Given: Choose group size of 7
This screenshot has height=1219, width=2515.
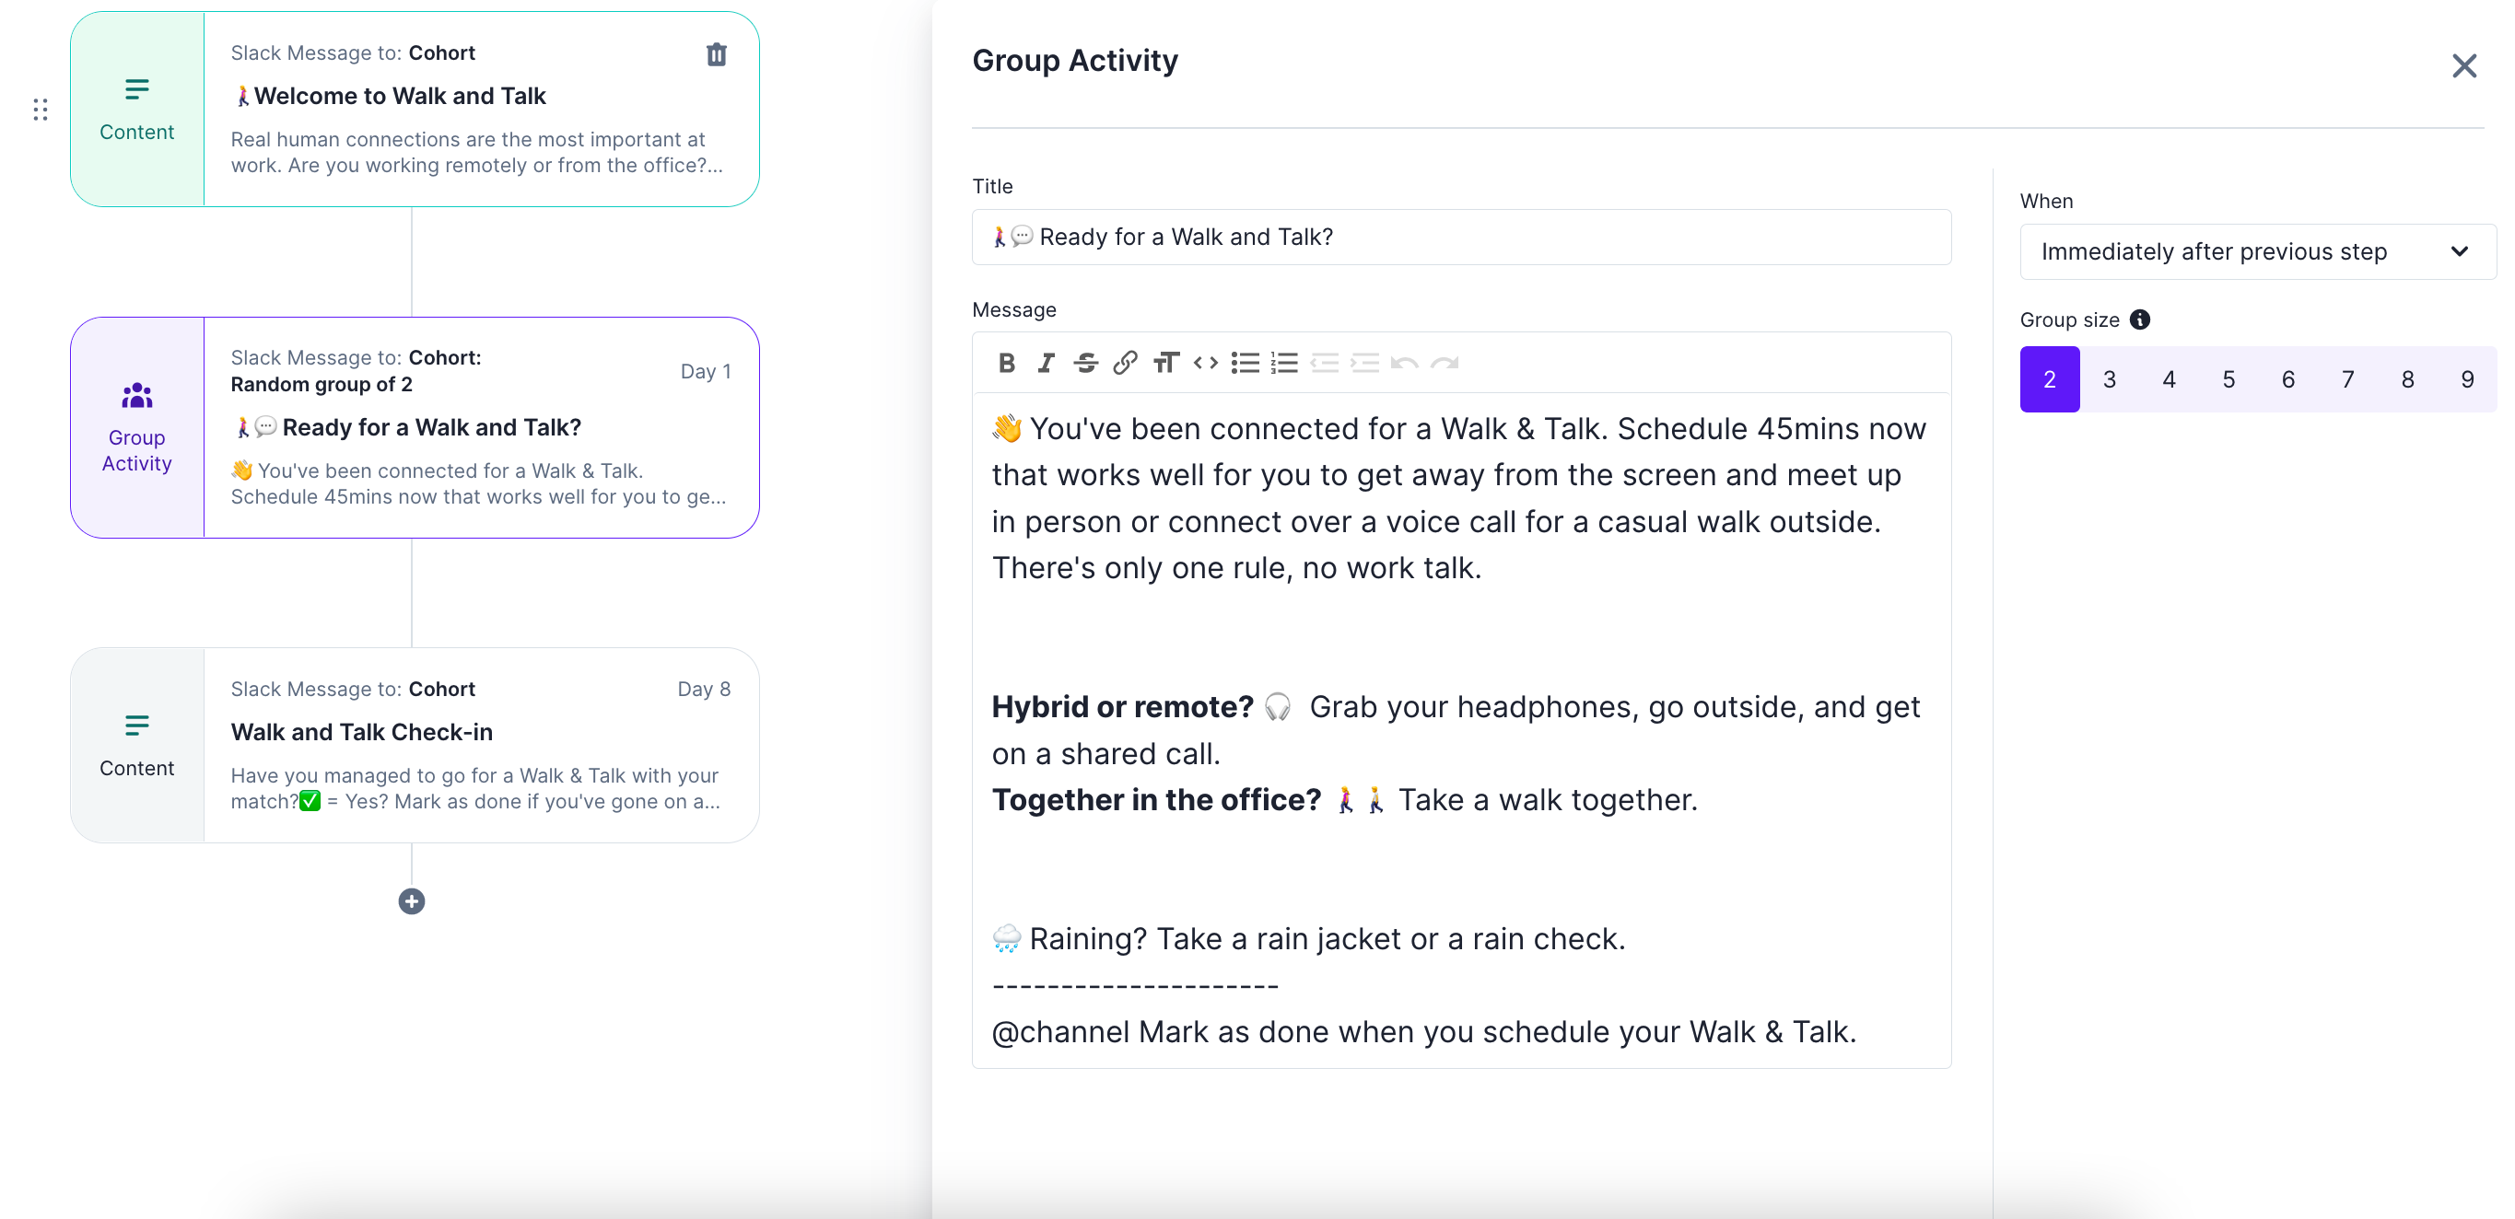Looking at the screenshot, I should (x=2347, y=379).
